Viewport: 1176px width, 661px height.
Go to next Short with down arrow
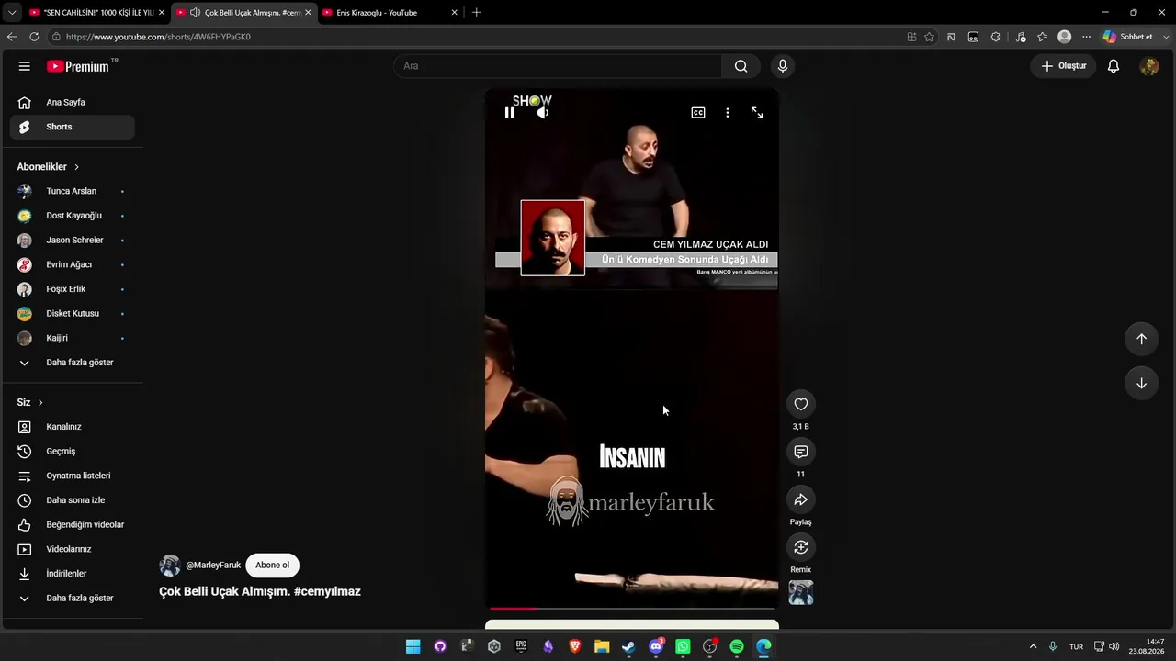(1141, 383)
